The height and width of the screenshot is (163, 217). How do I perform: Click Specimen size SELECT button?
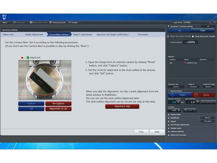pos(176,87)
